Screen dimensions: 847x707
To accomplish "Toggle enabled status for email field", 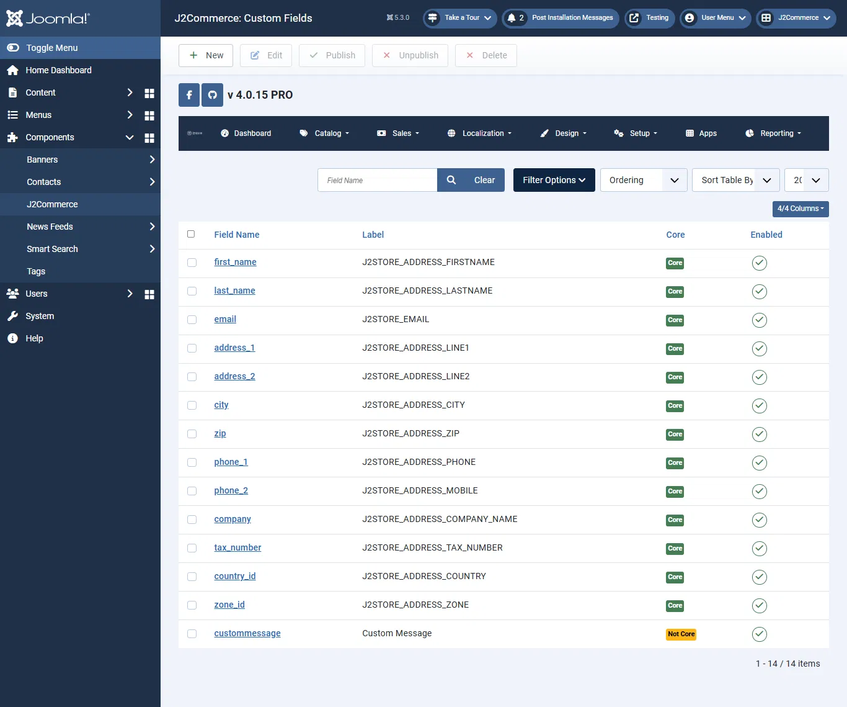I will [760, 320].
